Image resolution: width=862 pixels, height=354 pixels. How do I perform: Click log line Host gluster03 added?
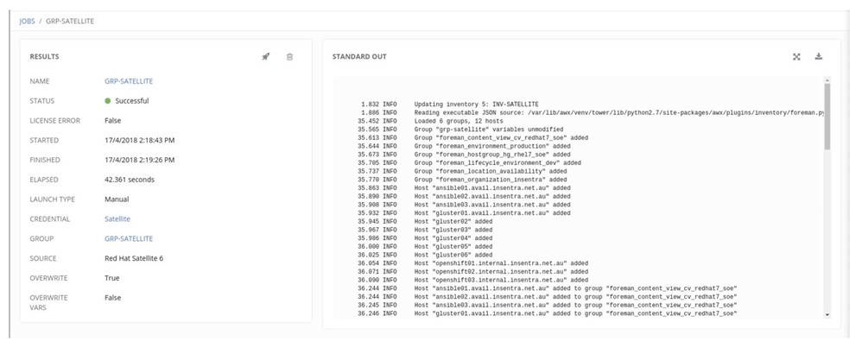pyautogui.click(x=453, y=230)
